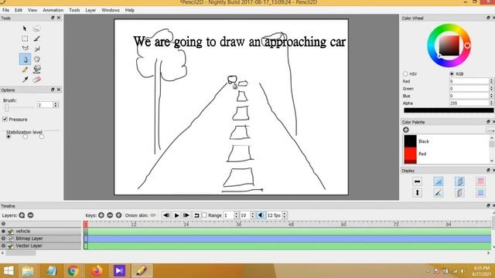This screenshot has width=495, height=278.
Task: Open the color palette options dropdown
Action: pos(490,130)
